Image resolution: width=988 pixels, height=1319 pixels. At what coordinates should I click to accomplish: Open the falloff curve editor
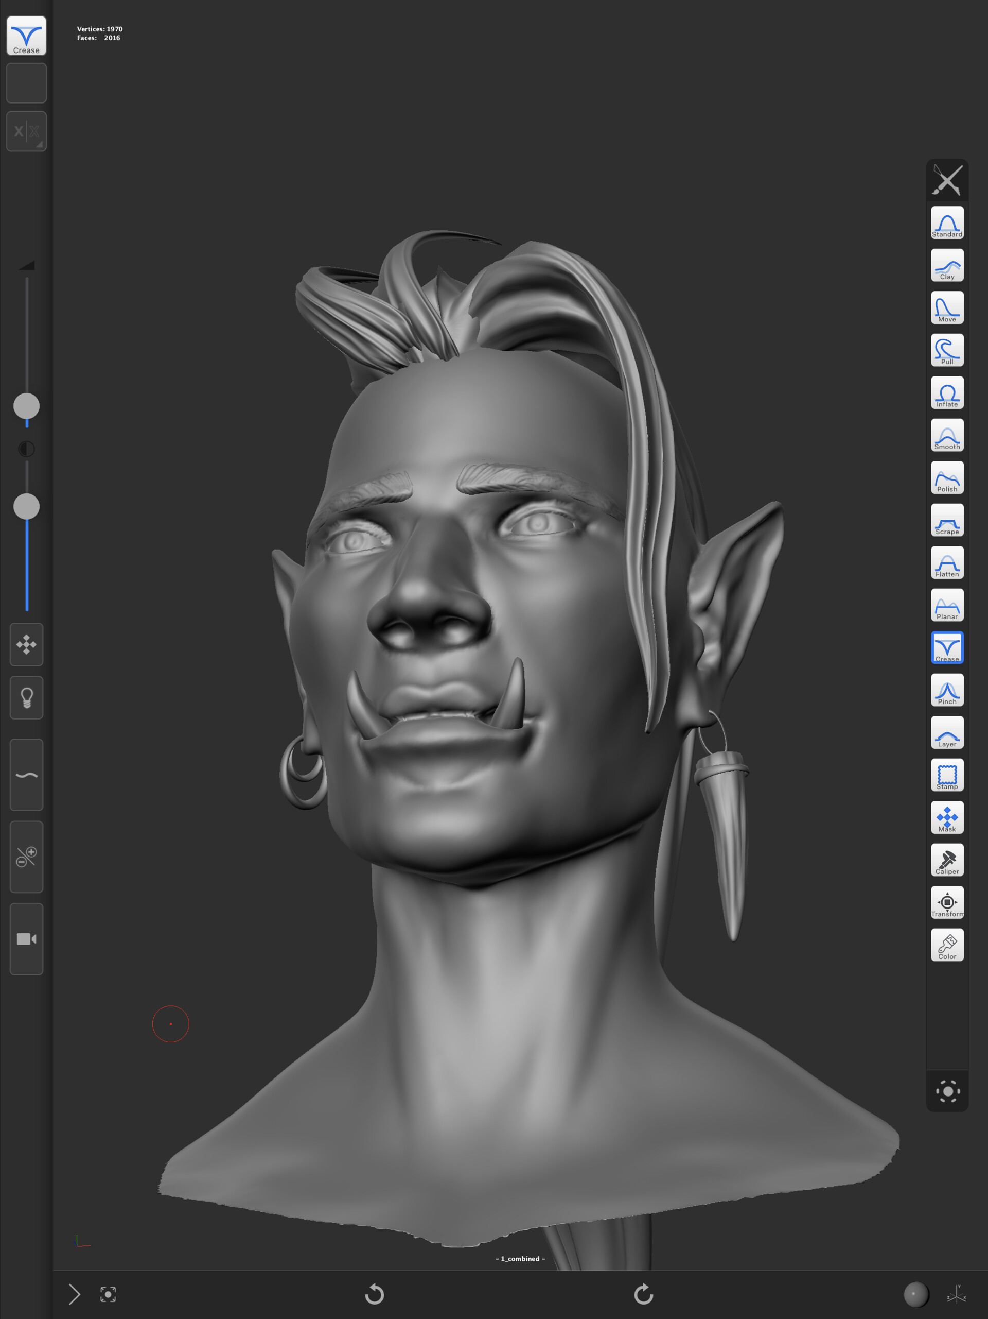(x=26, y=775)
